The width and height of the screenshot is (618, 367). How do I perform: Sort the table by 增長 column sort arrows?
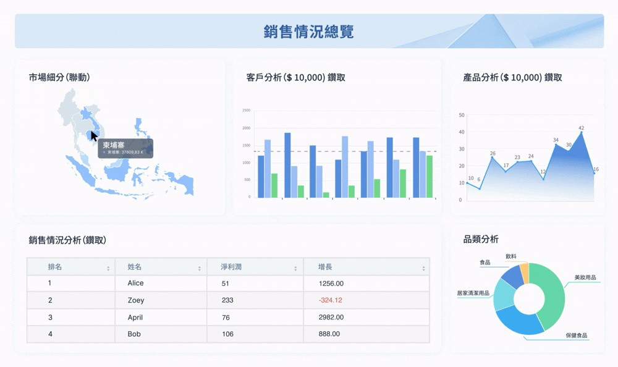tap(423, 268)
